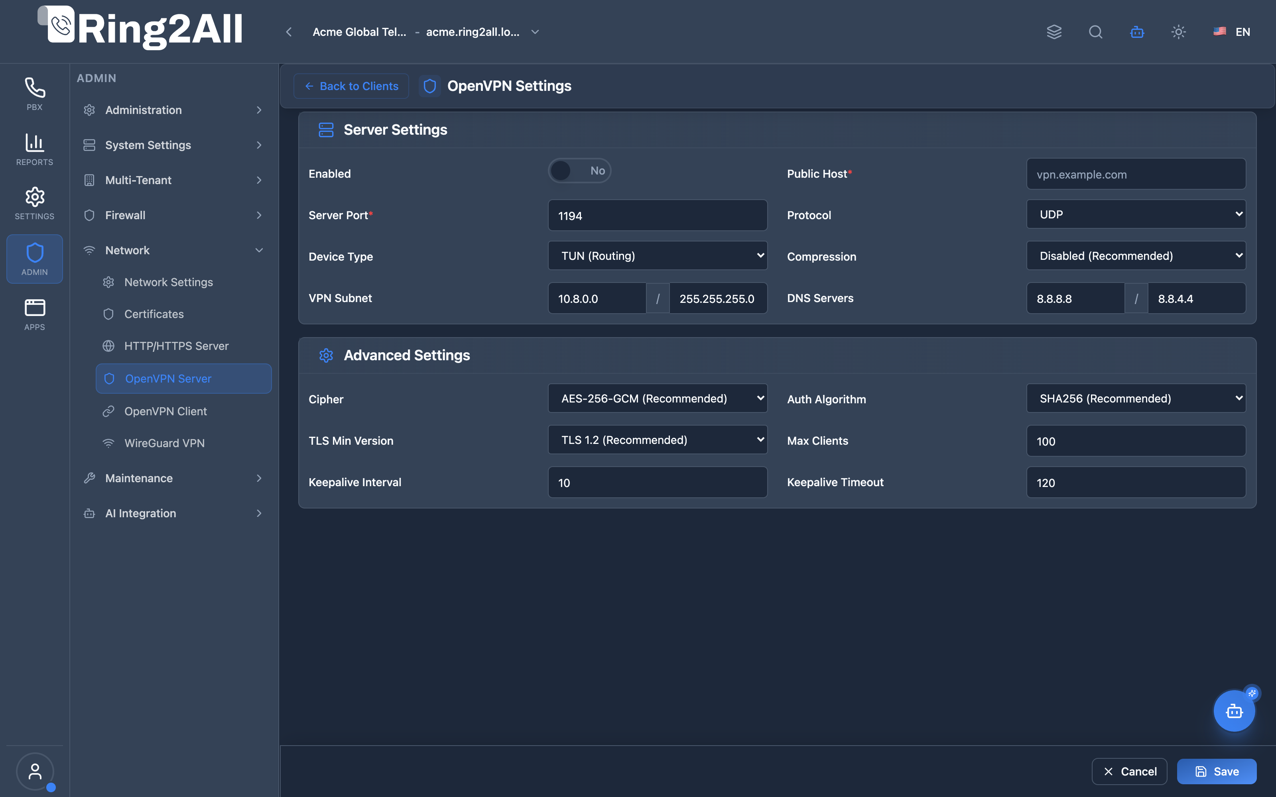Open the Device Type dropdown
1276x797 pixels.
[658, 256]
